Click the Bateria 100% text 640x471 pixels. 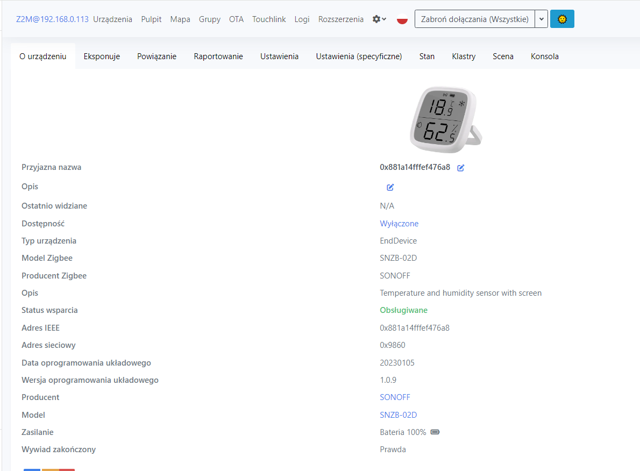pyautogui.click(x=403, y=432)
